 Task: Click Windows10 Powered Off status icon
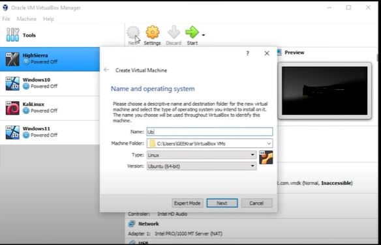point(26,86)
